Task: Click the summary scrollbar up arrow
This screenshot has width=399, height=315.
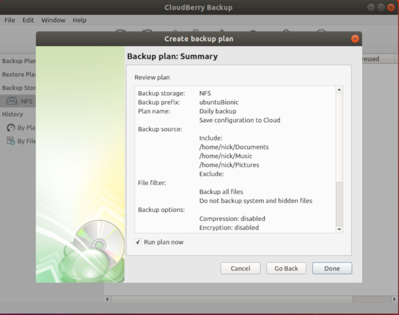Action: [x=339, y=90]
